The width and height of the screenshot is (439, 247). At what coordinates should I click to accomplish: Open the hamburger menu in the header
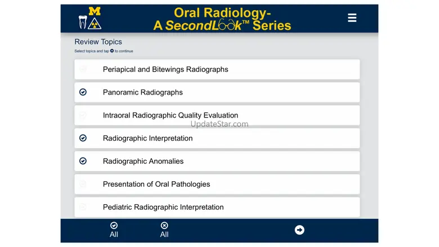(352, 17)
